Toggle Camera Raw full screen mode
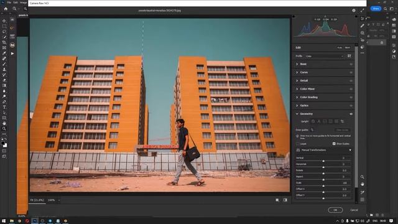The width and height of the screenshot is (398, 224). click(362, 11)
